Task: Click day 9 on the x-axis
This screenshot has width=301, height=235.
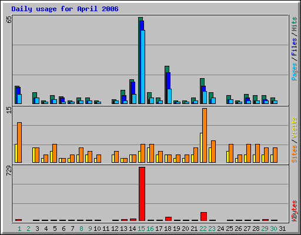Action: [x=90, y=229]
